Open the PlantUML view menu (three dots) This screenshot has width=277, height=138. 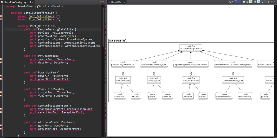pos(269,2)
